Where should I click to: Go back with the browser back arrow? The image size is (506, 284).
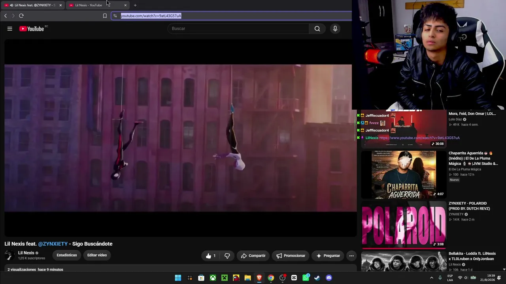(x=6, y=16)
